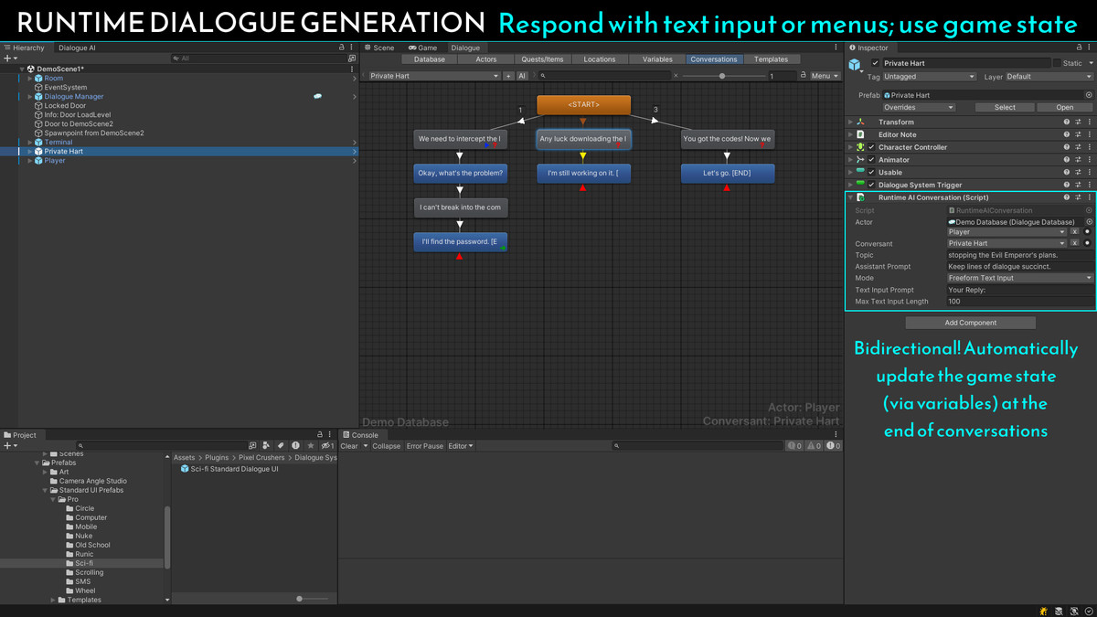
Task: Open Transform component help icon
Action: point(1067,122)
